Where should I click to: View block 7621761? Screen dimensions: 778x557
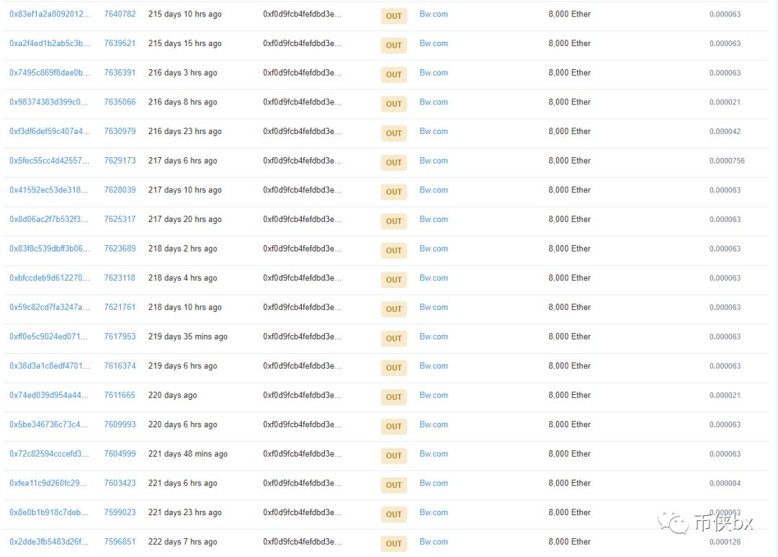(120, 307)
